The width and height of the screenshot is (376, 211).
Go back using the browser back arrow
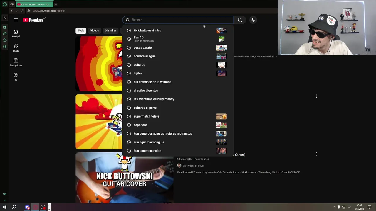click(x=12, y=11)
